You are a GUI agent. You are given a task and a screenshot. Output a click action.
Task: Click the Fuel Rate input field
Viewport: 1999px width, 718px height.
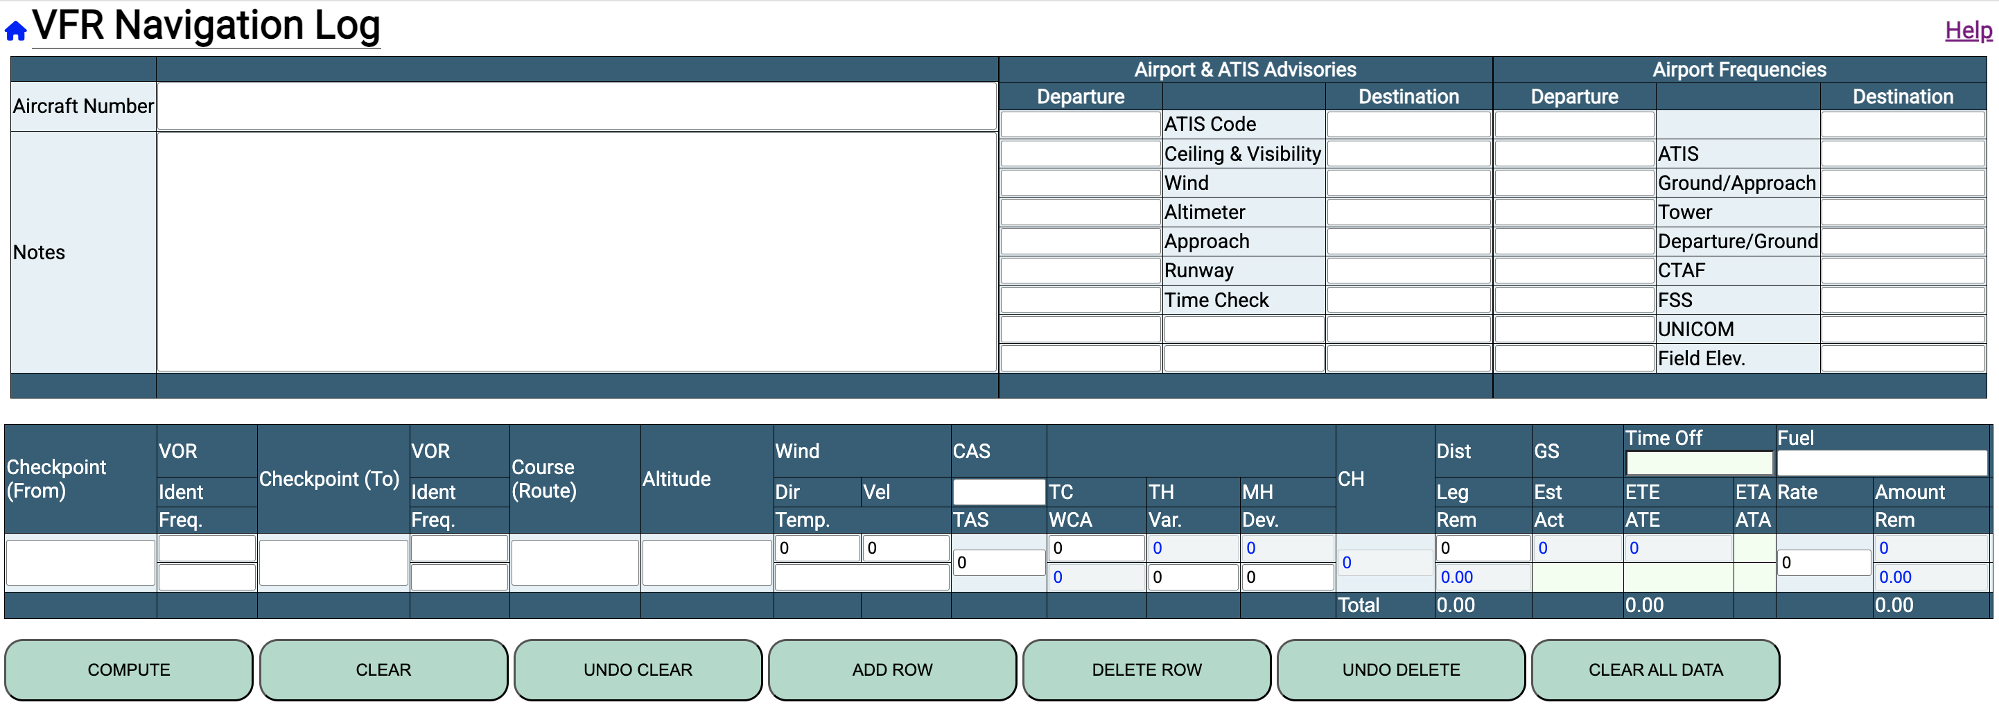1823,563
